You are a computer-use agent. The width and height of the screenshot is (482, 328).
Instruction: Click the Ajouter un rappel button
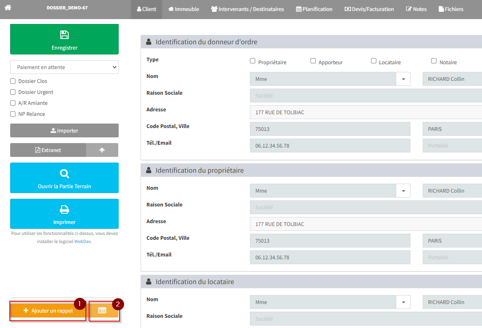click(x=48, y=311)
